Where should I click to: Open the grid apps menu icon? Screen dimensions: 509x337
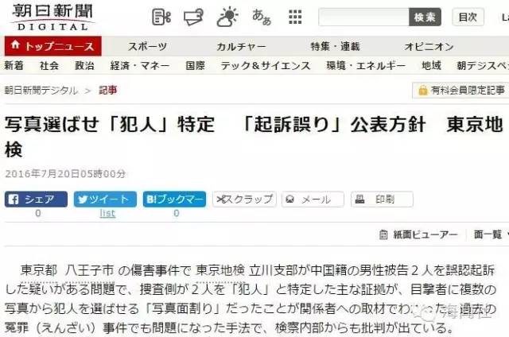point(295,17)
